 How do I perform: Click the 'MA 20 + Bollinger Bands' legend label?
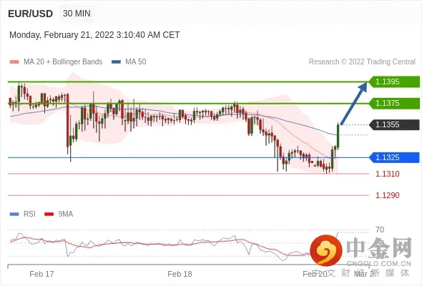click(x=63, y=62)
